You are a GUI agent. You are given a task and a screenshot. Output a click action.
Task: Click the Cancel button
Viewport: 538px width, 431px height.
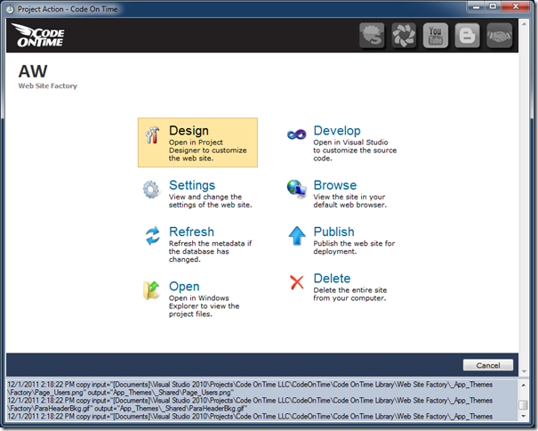pyautogui.click(x=488, y=365)
